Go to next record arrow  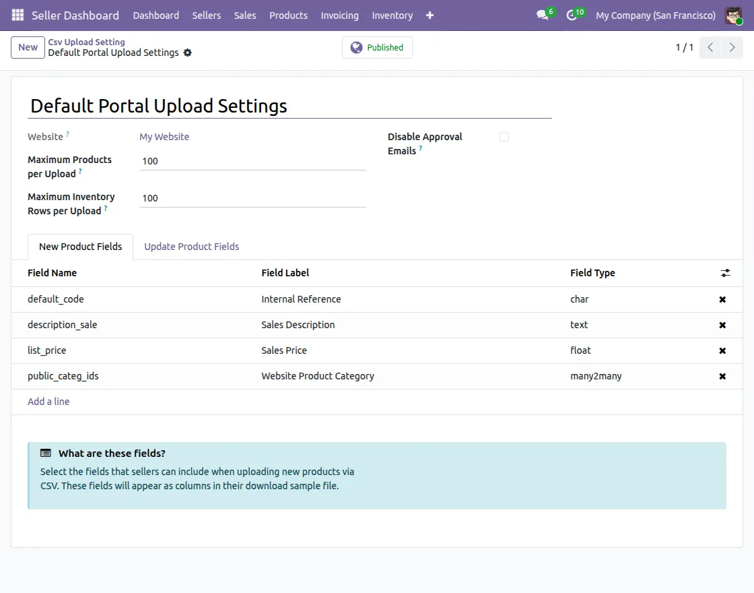tap(732, 47)
